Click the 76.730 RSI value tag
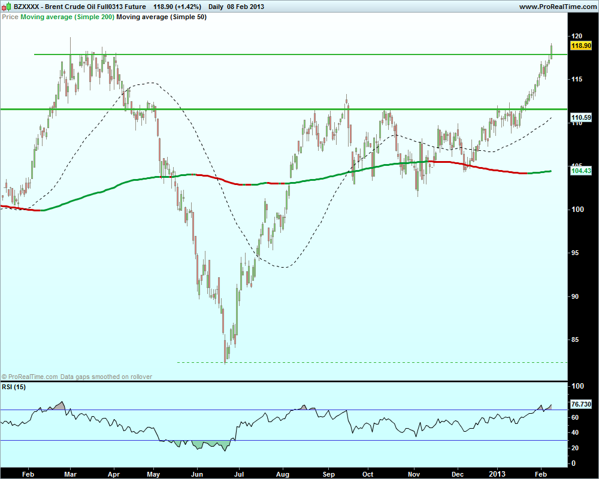This screenshot has height=479, width=599. [x=581, y=404]
